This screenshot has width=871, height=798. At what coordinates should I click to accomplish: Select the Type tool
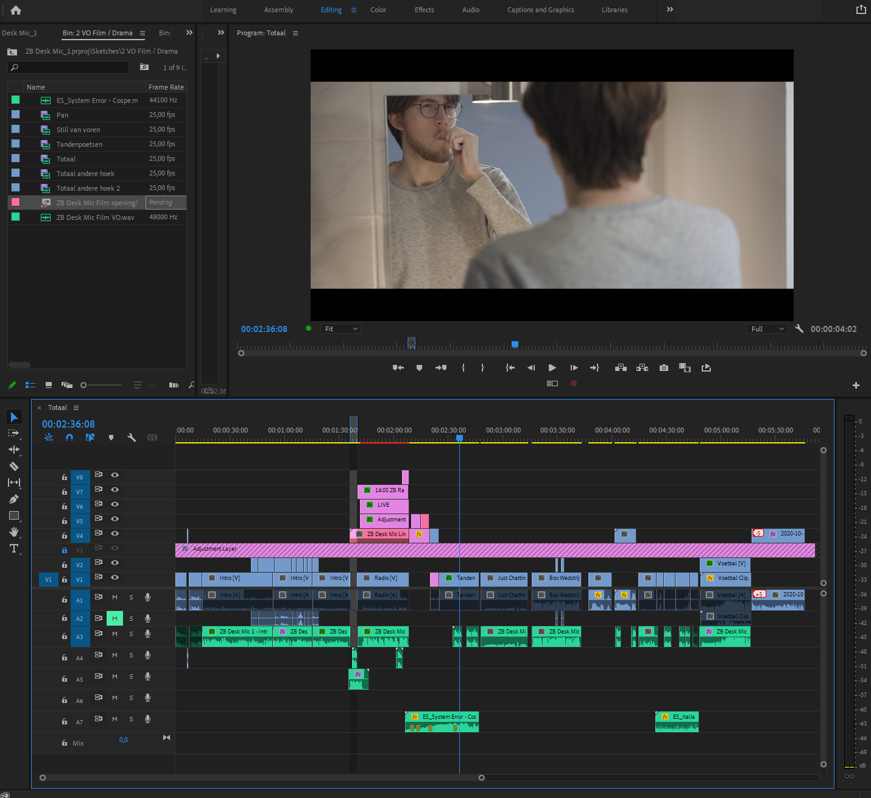point(14,548)
